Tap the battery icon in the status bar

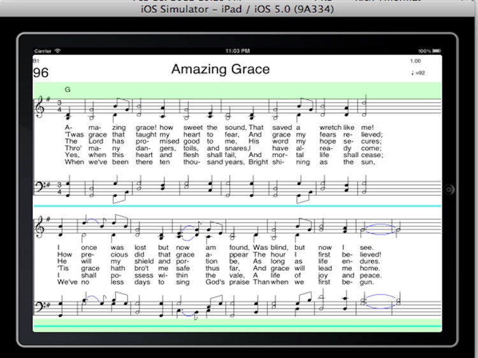pos(437,51)
